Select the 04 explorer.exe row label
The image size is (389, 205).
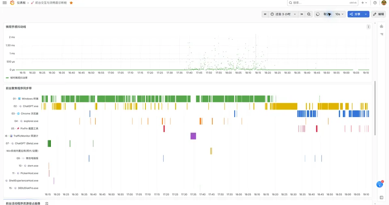pos(26,121)
